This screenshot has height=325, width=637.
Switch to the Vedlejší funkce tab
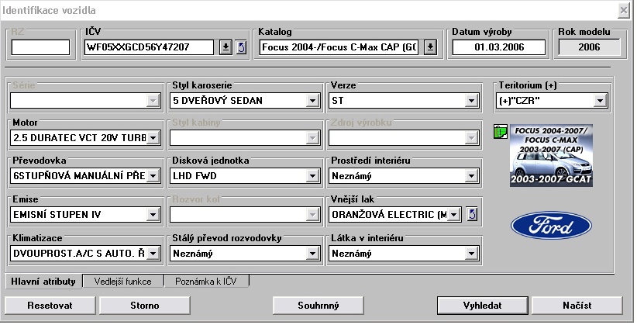coord(124,282)
